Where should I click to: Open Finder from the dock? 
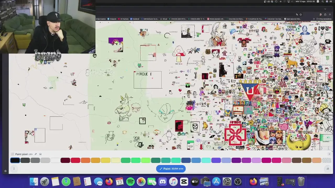point(34,181)
